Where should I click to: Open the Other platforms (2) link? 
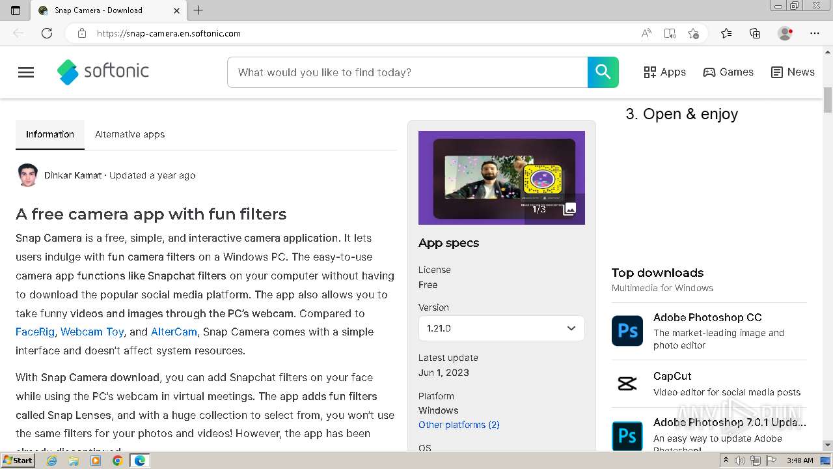tap(459, 425)
